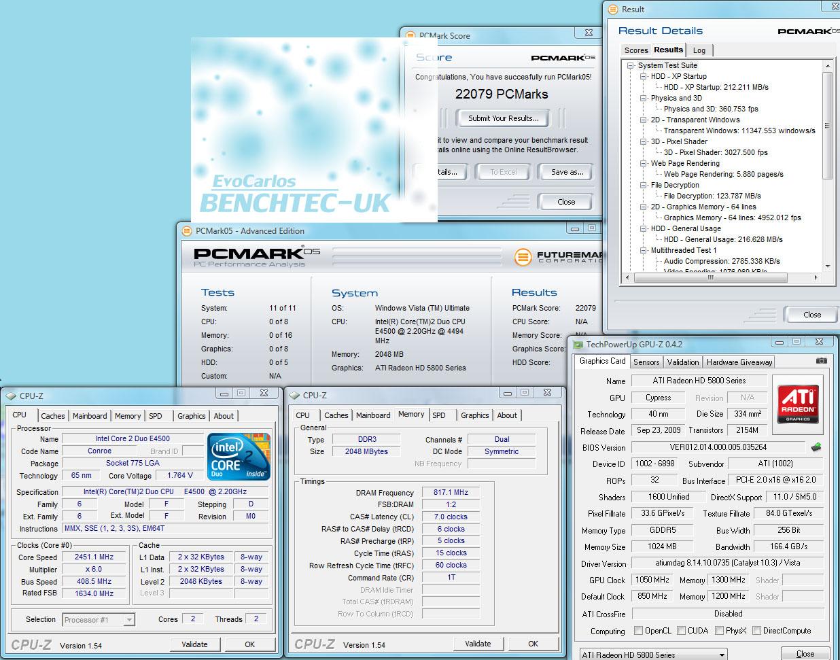Open CPU tab in right CPU-Z window

[x=303, y=415]
